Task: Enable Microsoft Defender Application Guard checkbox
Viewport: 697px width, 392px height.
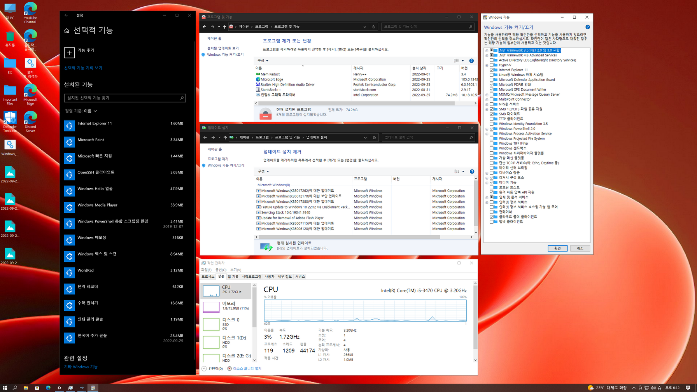Action: [492, 80]
